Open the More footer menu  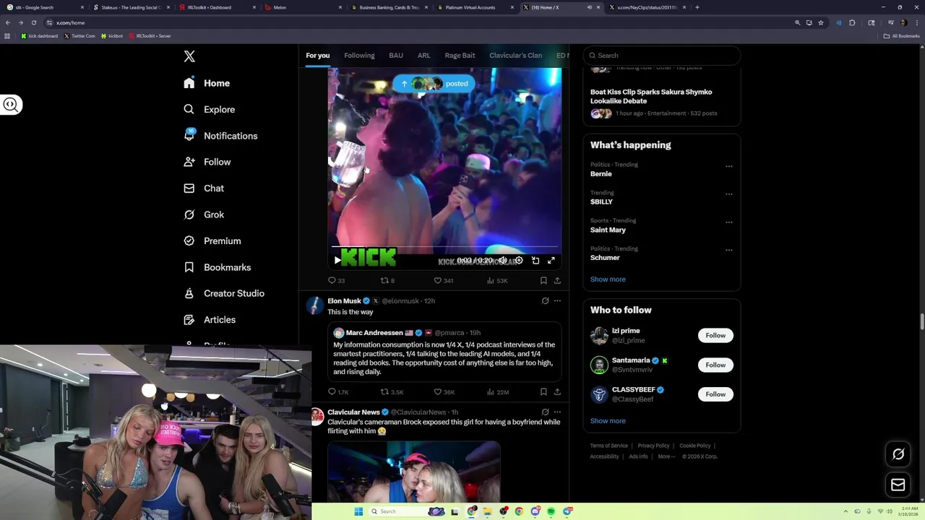pyautogui.click(x=666, y=456)
